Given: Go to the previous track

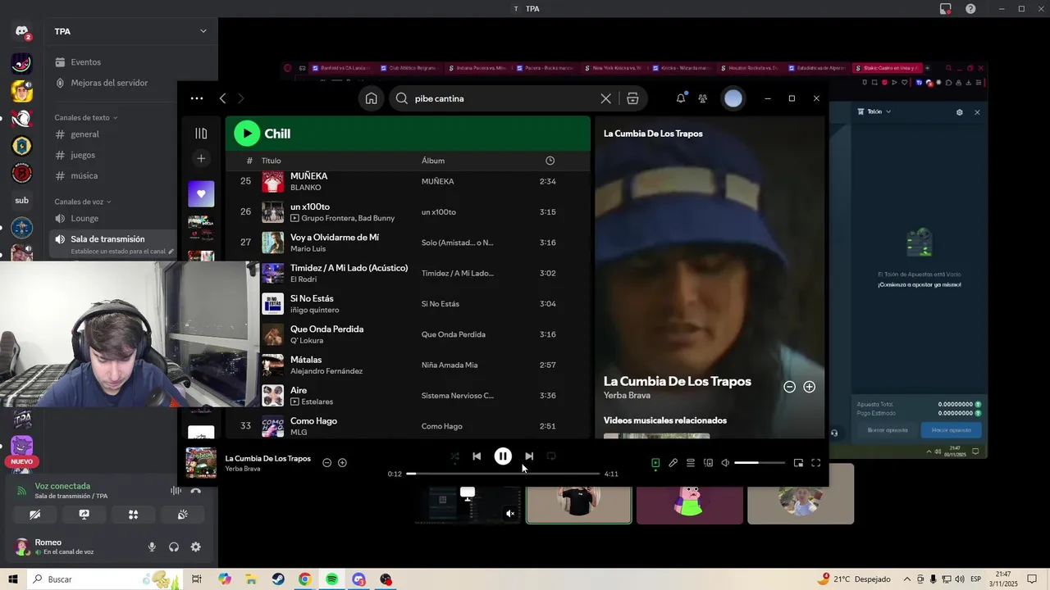Looking at the screenshot, I should tap(477, 456).
